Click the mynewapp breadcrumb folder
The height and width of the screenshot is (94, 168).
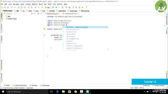coord(72,11)
